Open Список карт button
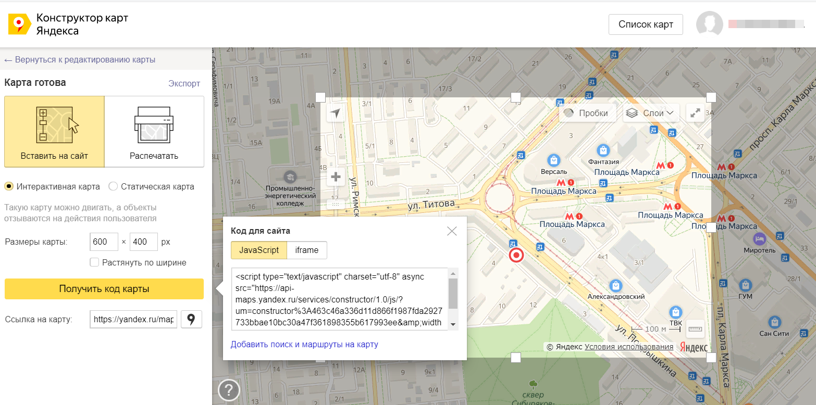The width and height of the screenshot is (816, 405). [x=646, y=24]
